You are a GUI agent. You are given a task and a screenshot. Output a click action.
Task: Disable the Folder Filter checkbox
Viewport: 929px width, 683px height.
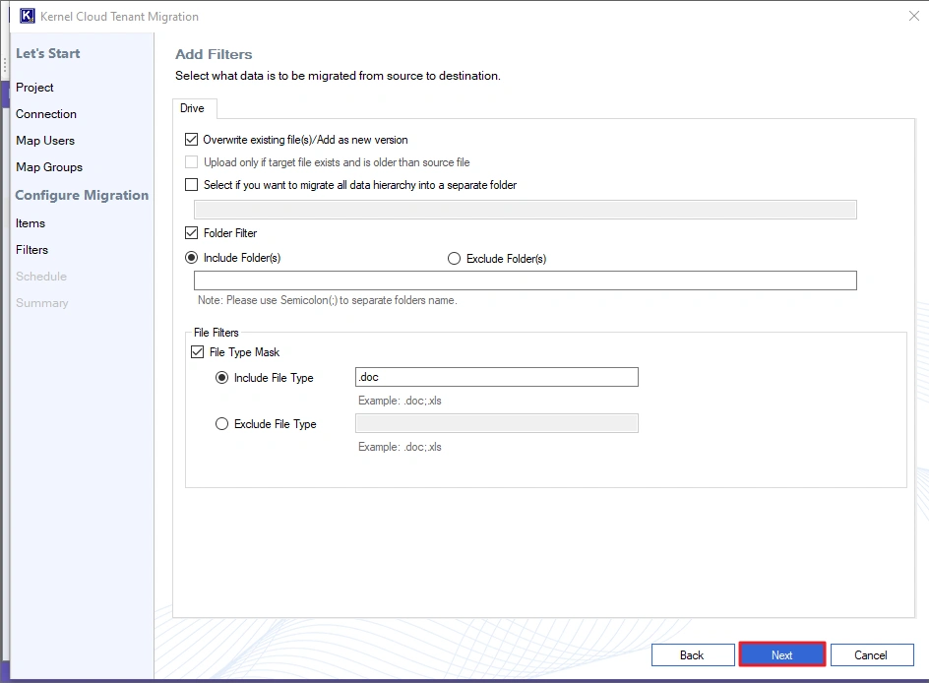tap(192, 233)
